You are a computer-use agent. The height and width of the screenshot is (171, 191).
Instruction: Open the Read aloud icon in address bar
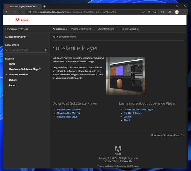143,12
